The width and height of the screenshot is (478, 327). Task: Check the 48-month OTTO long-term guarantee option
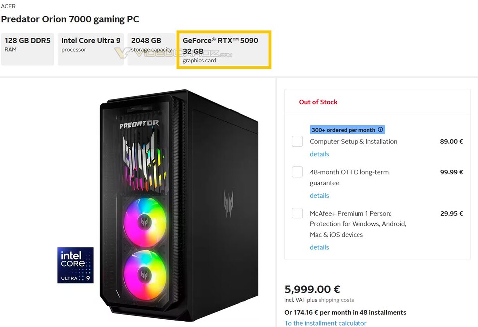pos(297,172)
